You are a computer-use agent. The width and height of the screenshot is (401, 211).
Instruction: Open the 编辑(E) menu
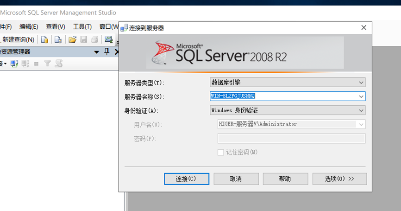(x=29, y=26)
